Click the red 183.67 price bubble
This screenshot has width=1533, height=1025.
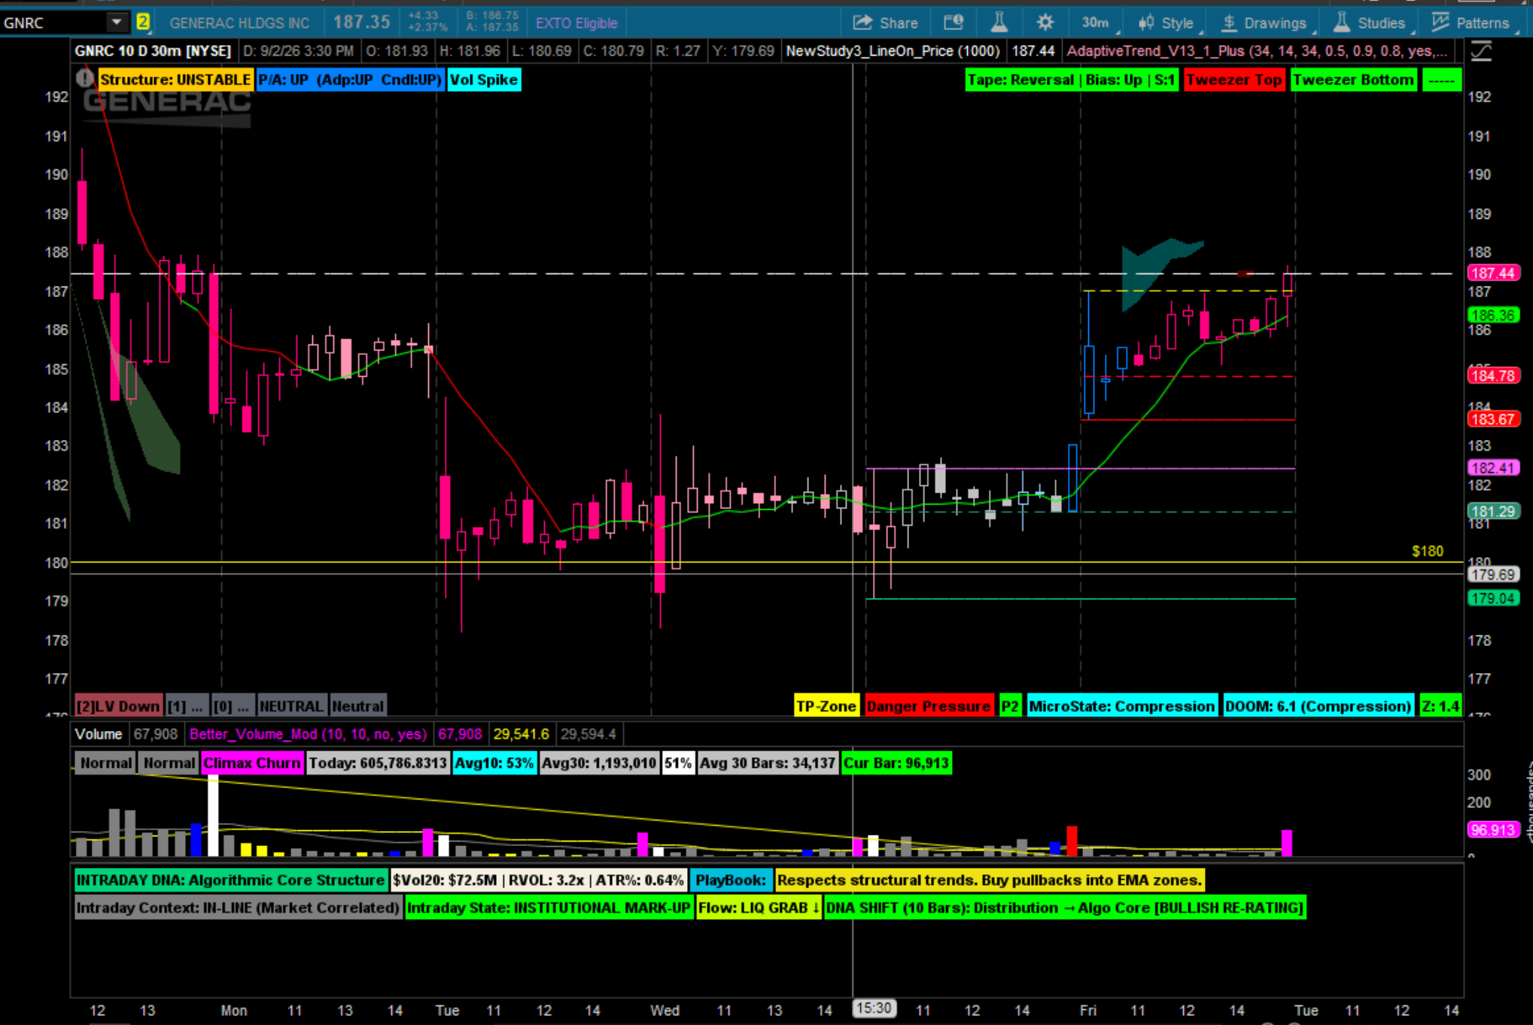coord(1493,419)
